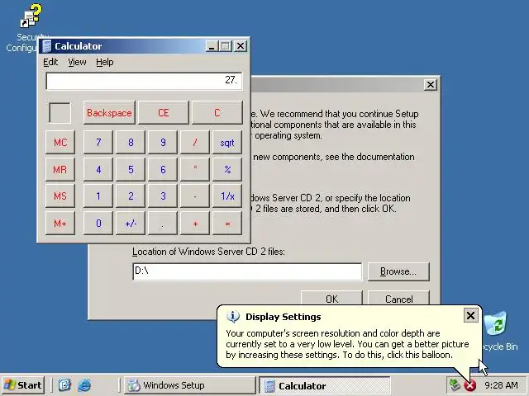Image resolution: width=529 pixels, height=396 pixels.
Task: Click calculator digit 6 button
Action: pos(163,169)
